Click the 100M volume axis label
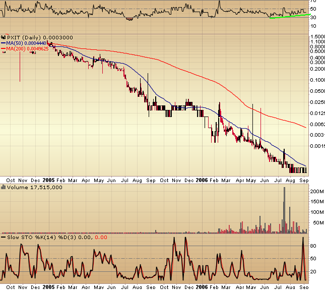The image size is (325, 290). tap(317, 212)
